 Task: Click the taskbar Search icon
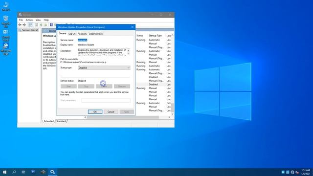(x=14, y=172)
